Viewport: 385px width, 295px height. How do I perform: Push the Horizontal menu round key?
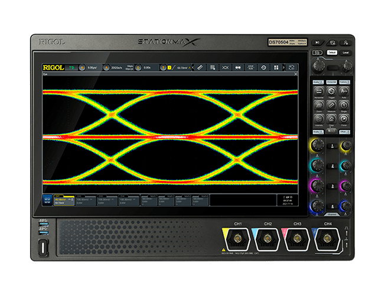[x=319, y=91]
